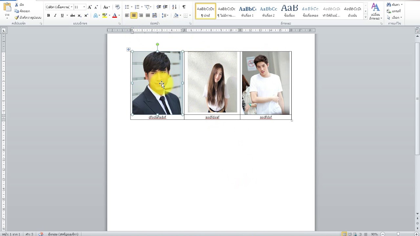Click the Text Effects glowing A icon
The height and width of the screenshot is (236, 420).
click(x=95, y=15)
